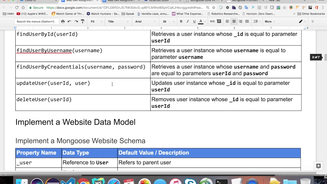Set Left align for text
Image resolution: width=327 pixels, height=184 pixels.
[x=227, y=21]
